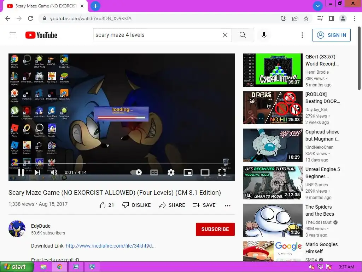
Task: Select the Scary Maze Game tab
Action: [x=45, y=6]
